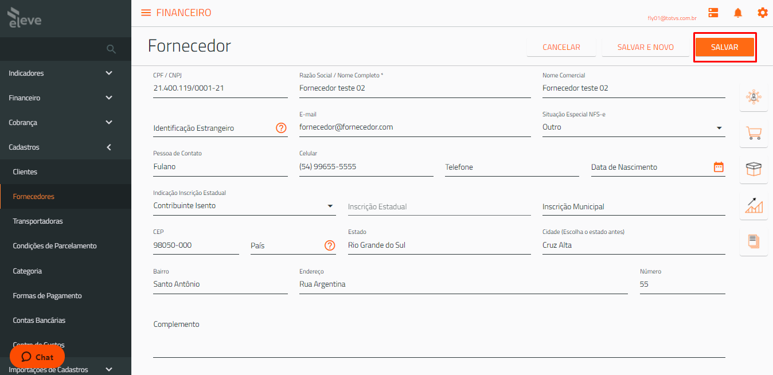Edit the Estado field
Viewport: 773px width, 375px height.
(x=439, y=245)
